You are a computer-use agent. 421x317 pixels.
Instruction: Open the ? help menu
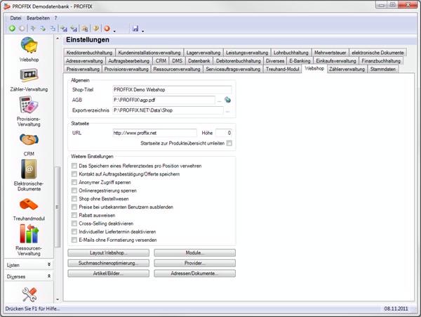click(56, 18)
